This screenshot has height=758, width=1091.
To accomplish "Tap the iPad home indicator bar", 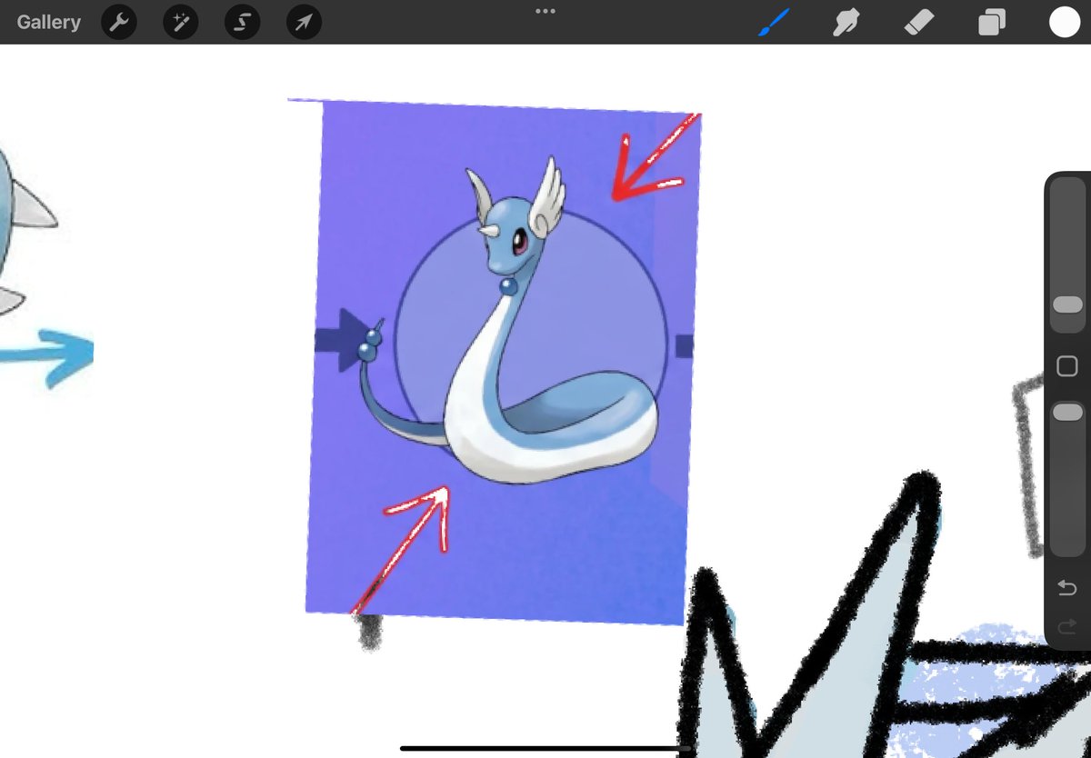I will [x=545, y=749].
